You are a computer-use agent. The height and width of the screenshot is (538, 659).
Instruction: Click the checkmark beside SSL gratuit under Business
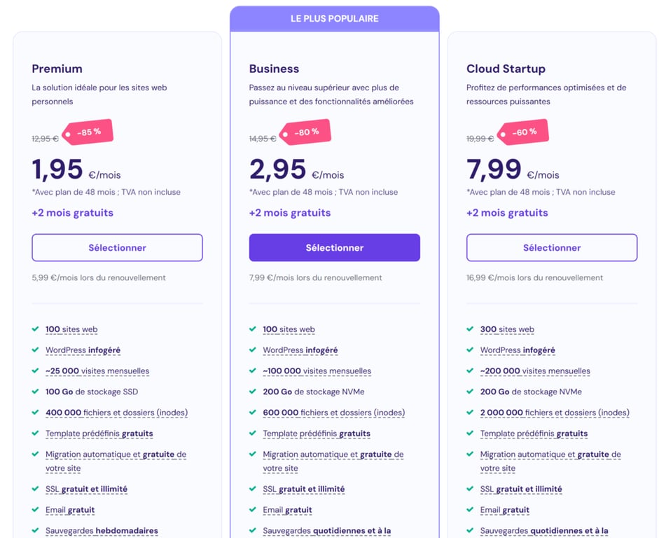tap(254, 489)
